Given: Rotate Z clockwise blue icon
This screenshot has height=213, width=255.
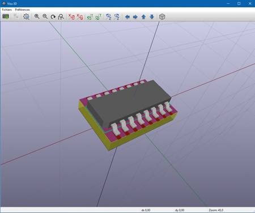Looking at the screenshot, I should pyautogui.click(x=108, y=17).
